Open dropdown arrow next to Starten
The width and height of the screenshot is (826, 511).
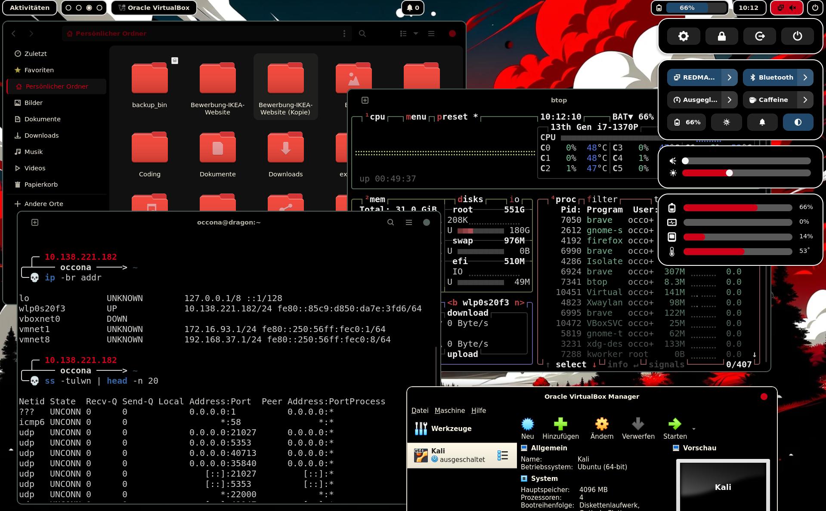point(693,429)
